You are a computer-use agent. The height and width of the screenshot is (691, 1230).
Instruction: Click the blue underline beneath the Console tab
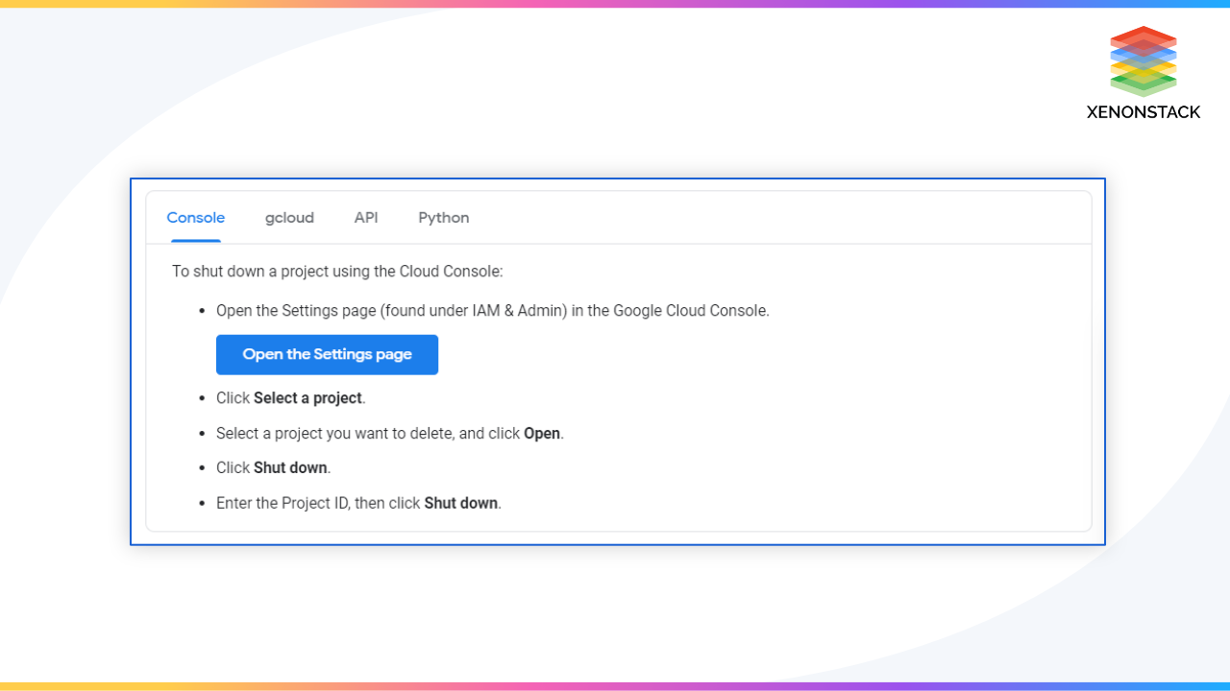coord(195,239)
